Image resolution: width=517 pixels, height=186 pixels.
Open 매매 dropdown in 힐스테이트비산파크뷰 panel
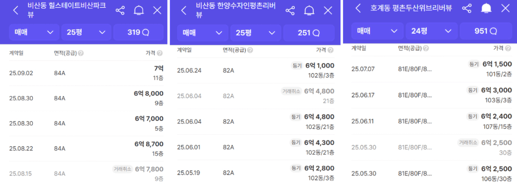click(34, 32)
